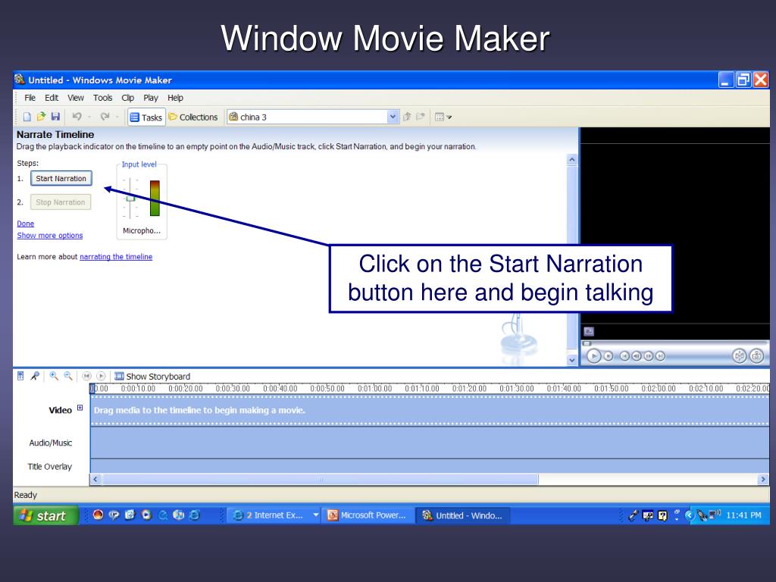Zoom out on the timeline
The width and height of the screenshot is (776, 582).
click(x=67, y=376)
